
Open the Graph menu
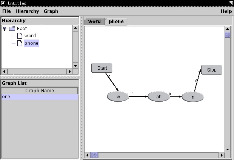coord(51,11)
